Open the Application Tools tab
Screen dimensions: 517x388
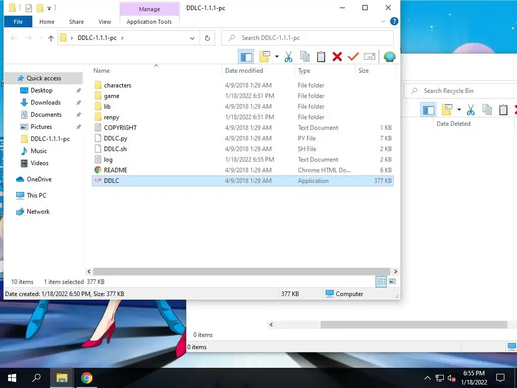click(149, 22)
